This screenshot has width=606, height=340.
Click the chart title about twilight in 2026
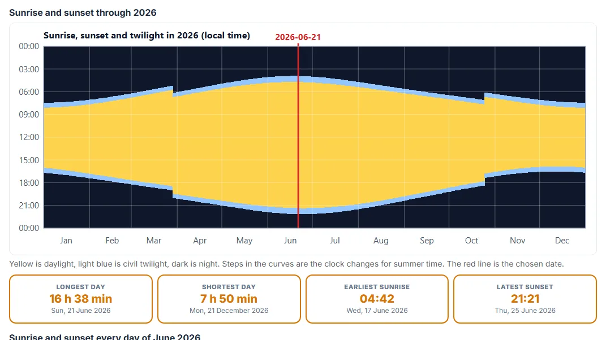point(147,36)
